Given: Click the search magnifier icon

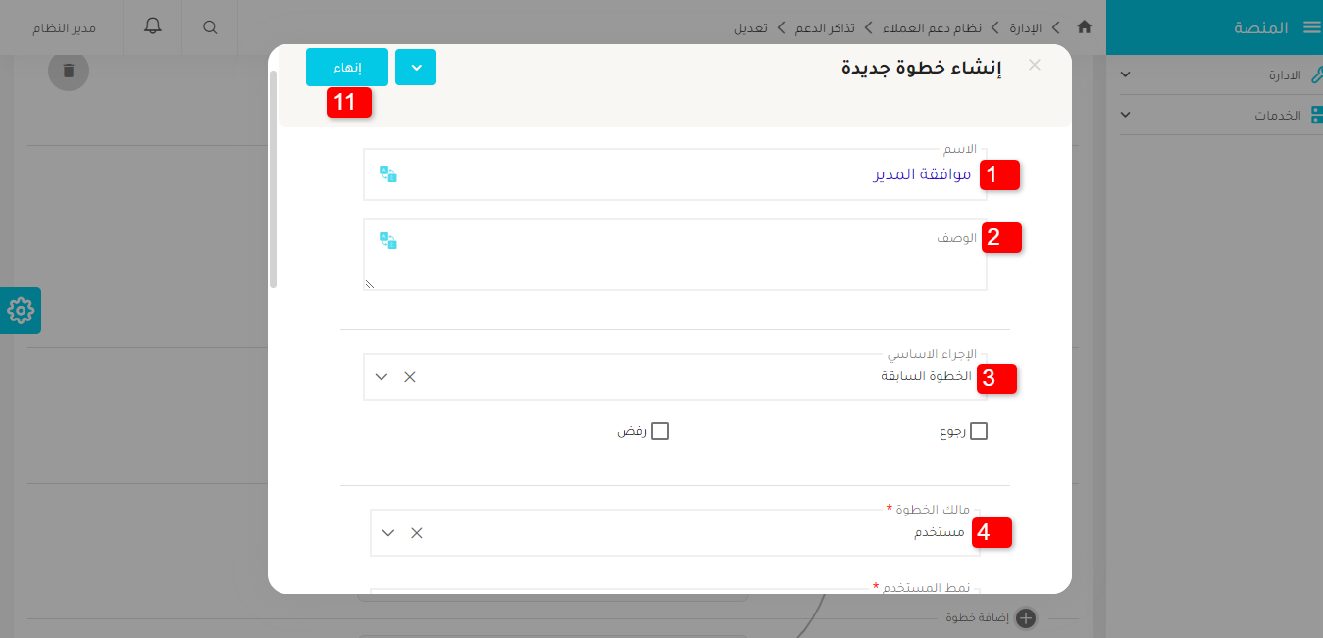Looking at the screenshot, I should coord(209,27).
